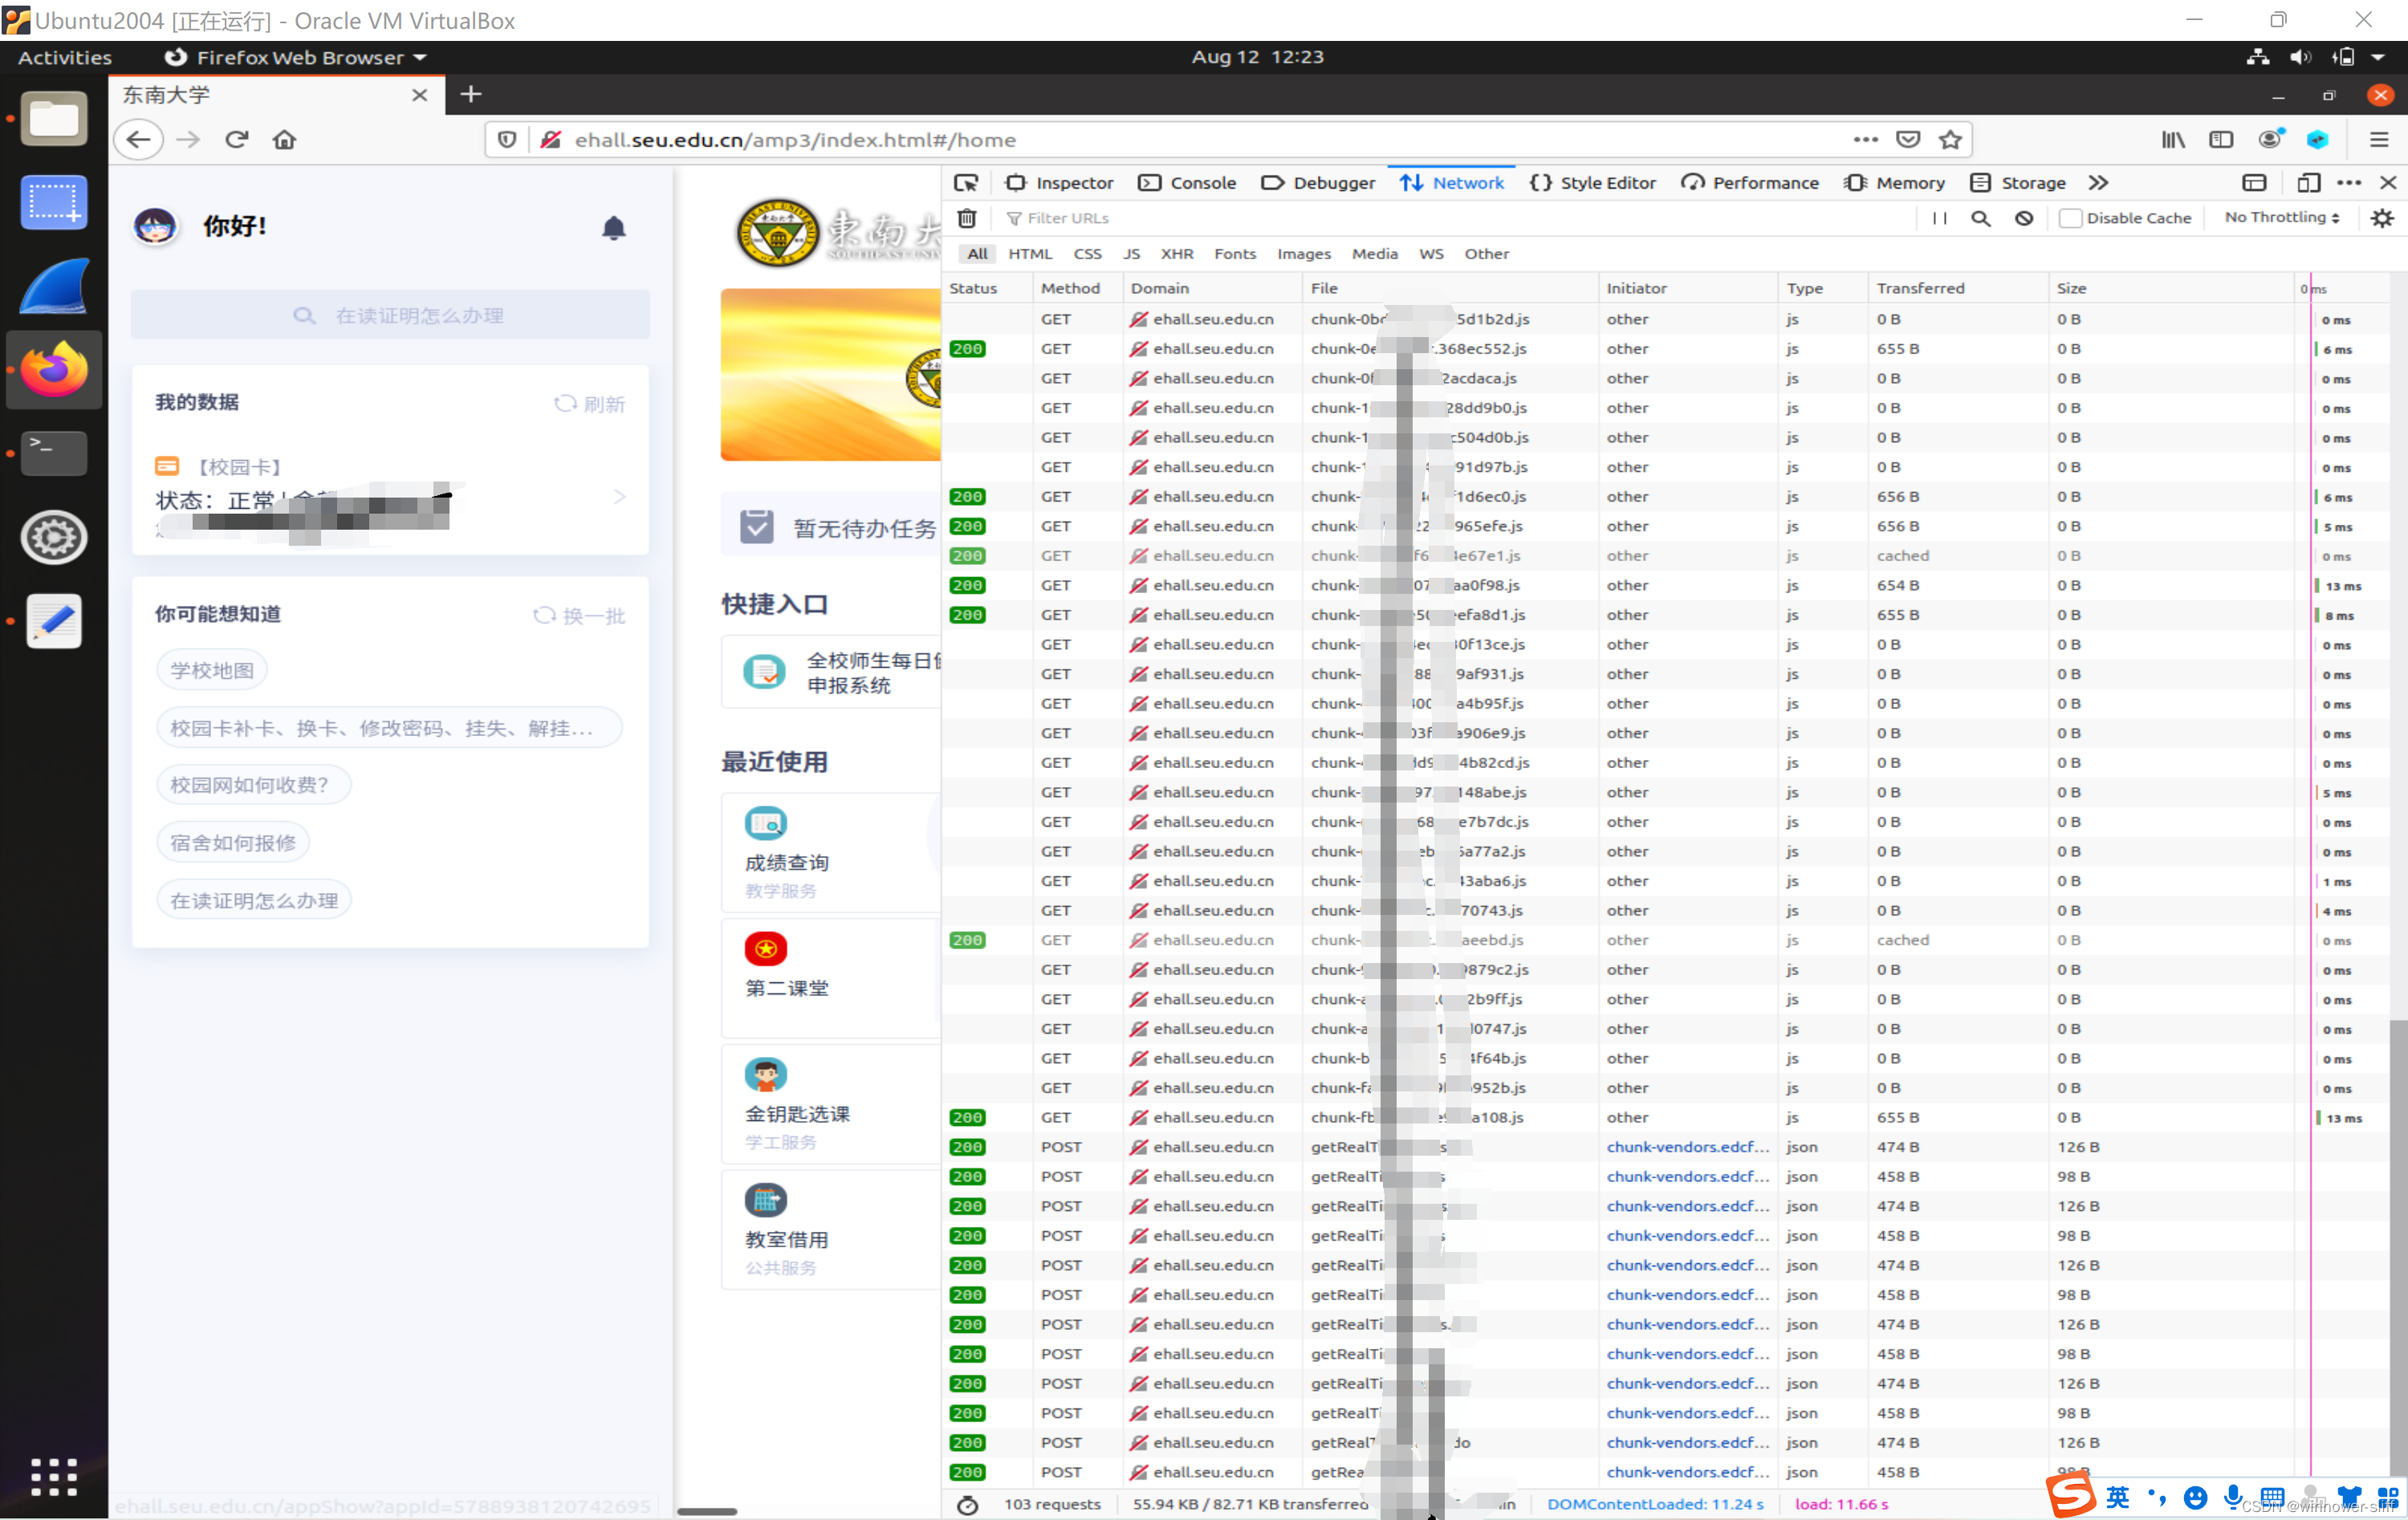The width and height of the screenshot is (2408, 1520).
Task: Open the Style Editor tab
Action: [1593, 183]
